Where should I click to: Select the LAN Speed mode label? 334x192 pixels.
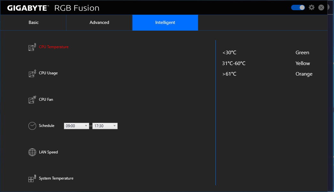click(48, 152)
